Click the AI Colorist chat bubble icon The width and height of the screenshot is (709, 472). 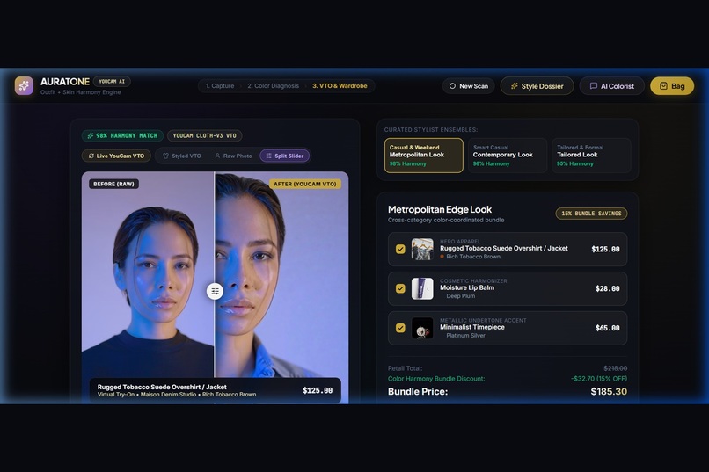pyautogui.click(x=594, y=86)
